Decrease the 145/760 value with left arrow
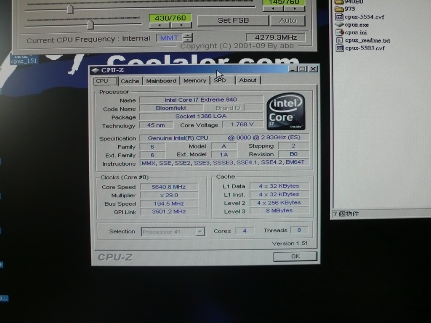Image resolution: width=431 pixels, height=323 pixels. click(x=273, y=9)
